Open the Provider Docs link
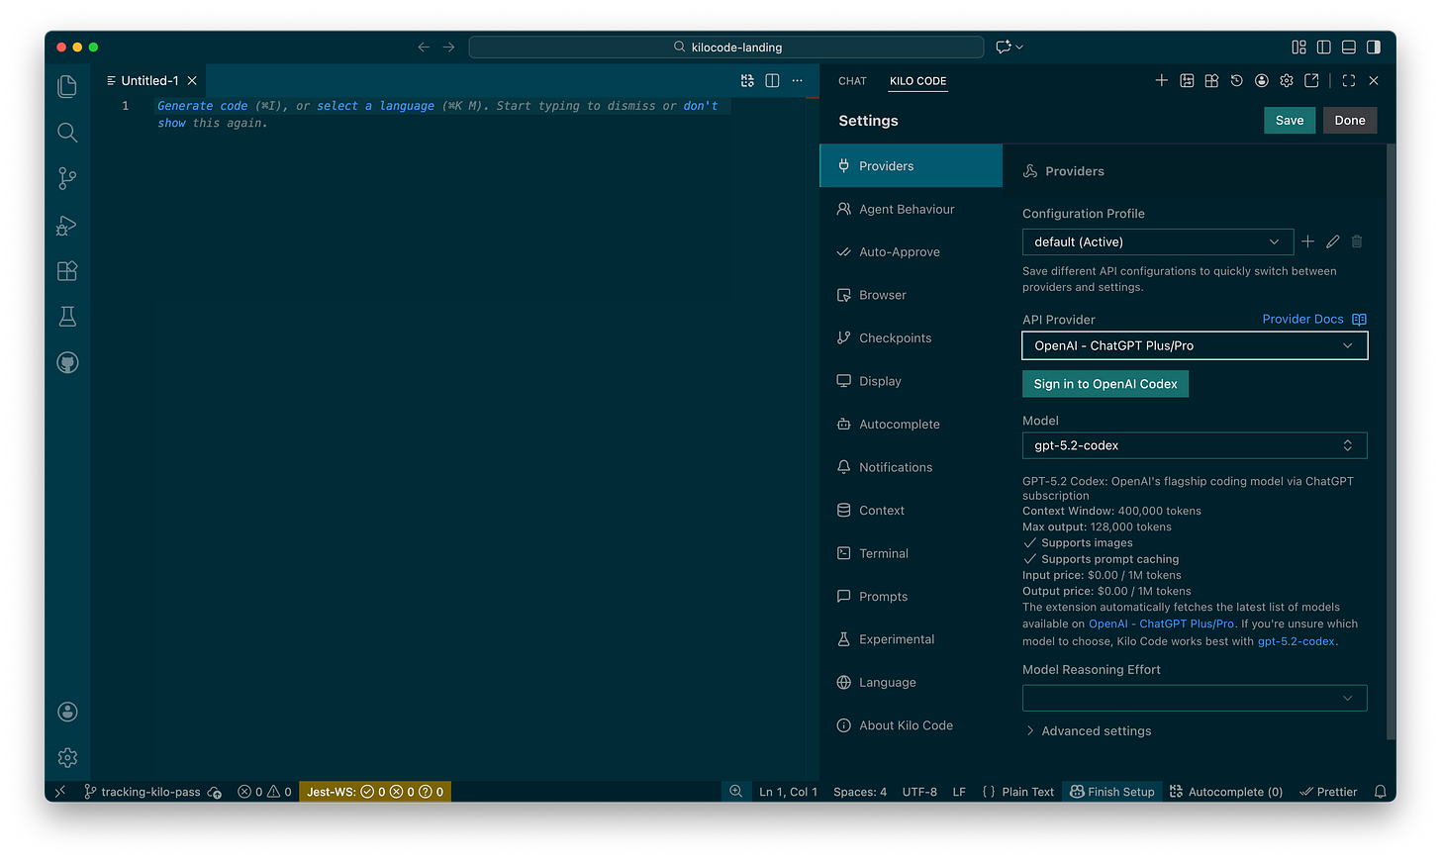This screenshot has width=1441, height=861. click(1314, 319)
